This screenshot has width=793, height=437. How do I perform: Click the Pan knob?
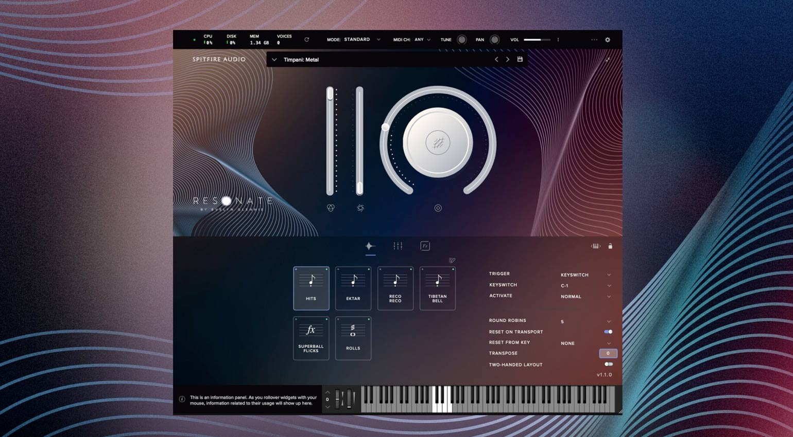click(495, 40)
